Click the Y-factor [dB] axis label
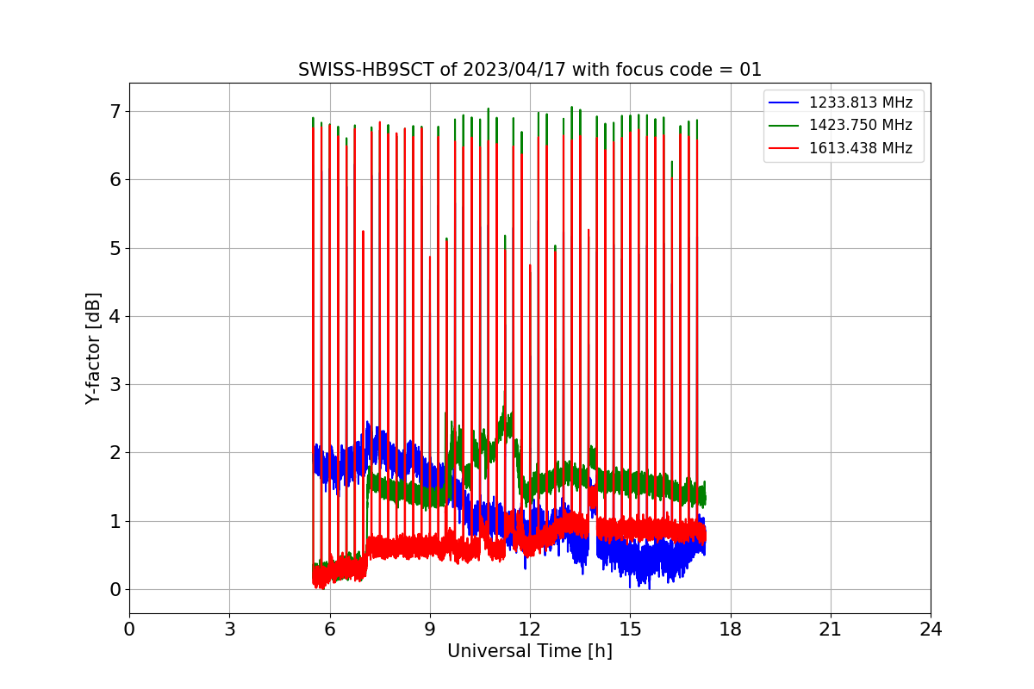1034x689 pixels. point(93,348)
